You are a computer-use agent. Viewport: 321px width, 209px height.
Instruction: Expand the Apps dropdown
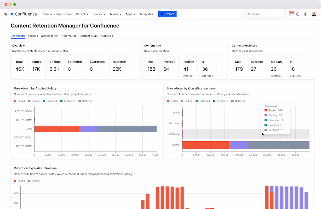[x=130, y=14]
